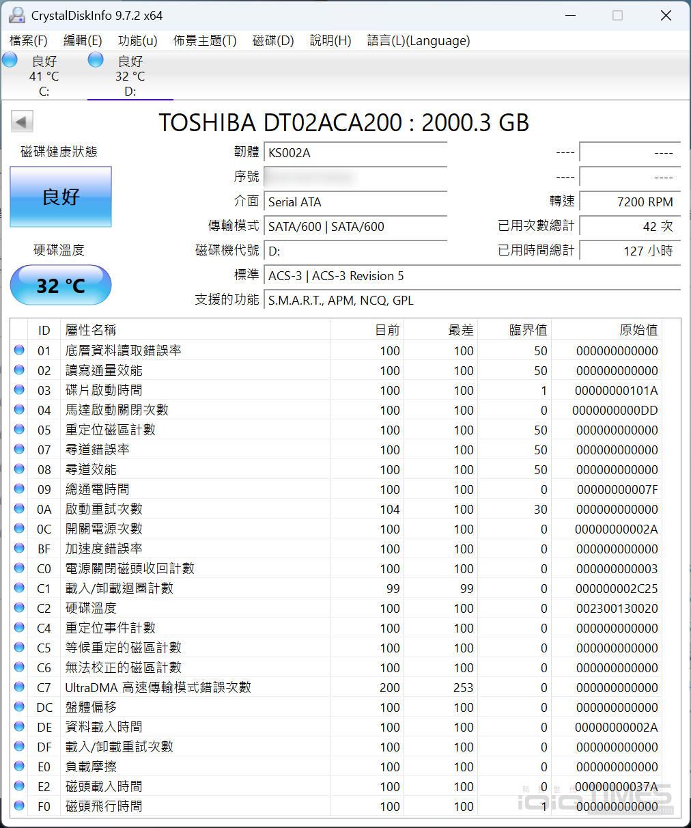Click the CrystalDiskInfo app icon in title bar

17,16
